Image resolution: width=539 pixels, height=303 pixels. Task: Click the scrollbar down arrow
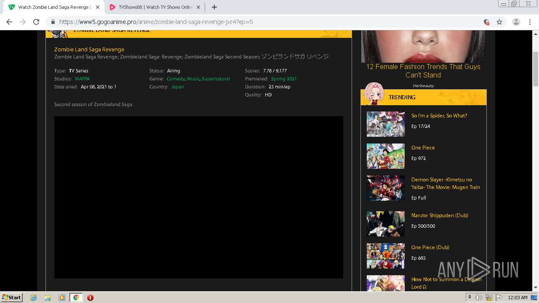[x=536, y=288]
